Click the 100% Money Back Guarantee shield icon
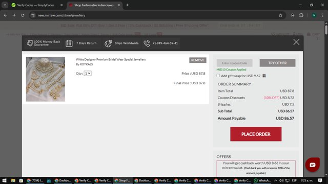Viewport: 328px width, 184px height. click(x=30, y=43)
